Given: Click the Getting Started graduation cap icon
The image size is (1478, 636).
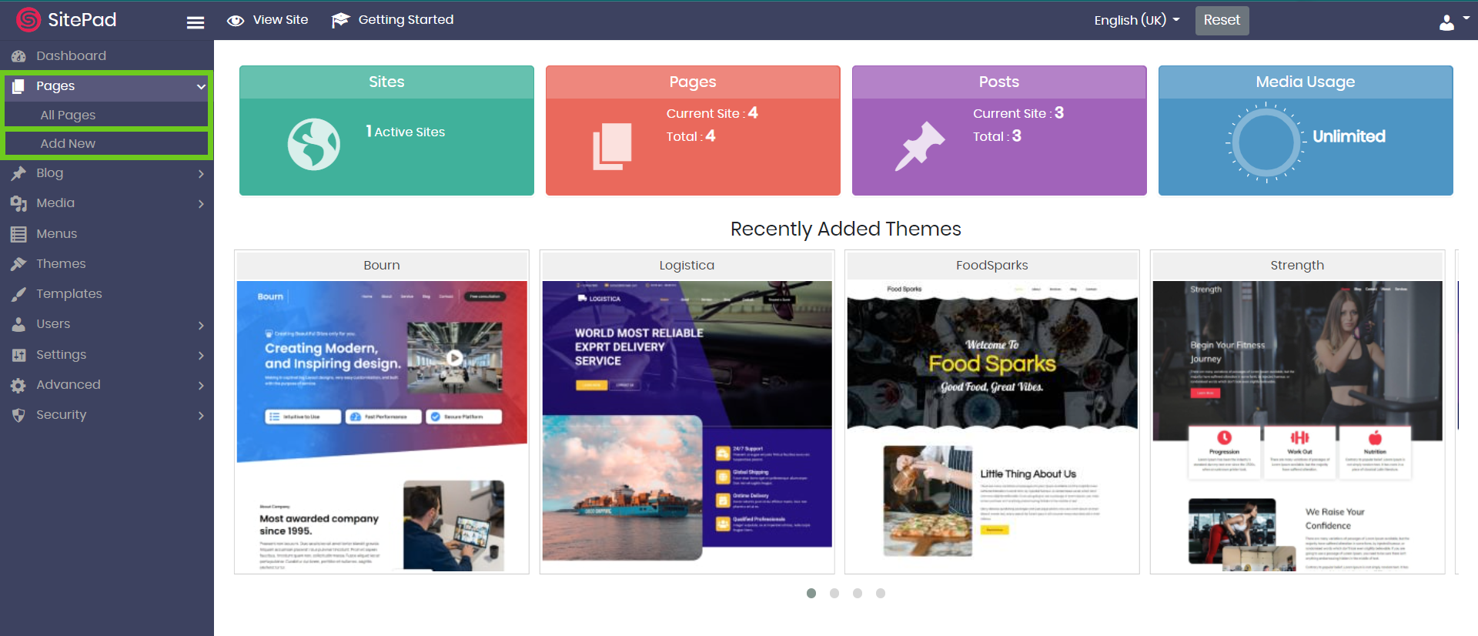Looking at the screenshot, I should click(x=340, y=21).
